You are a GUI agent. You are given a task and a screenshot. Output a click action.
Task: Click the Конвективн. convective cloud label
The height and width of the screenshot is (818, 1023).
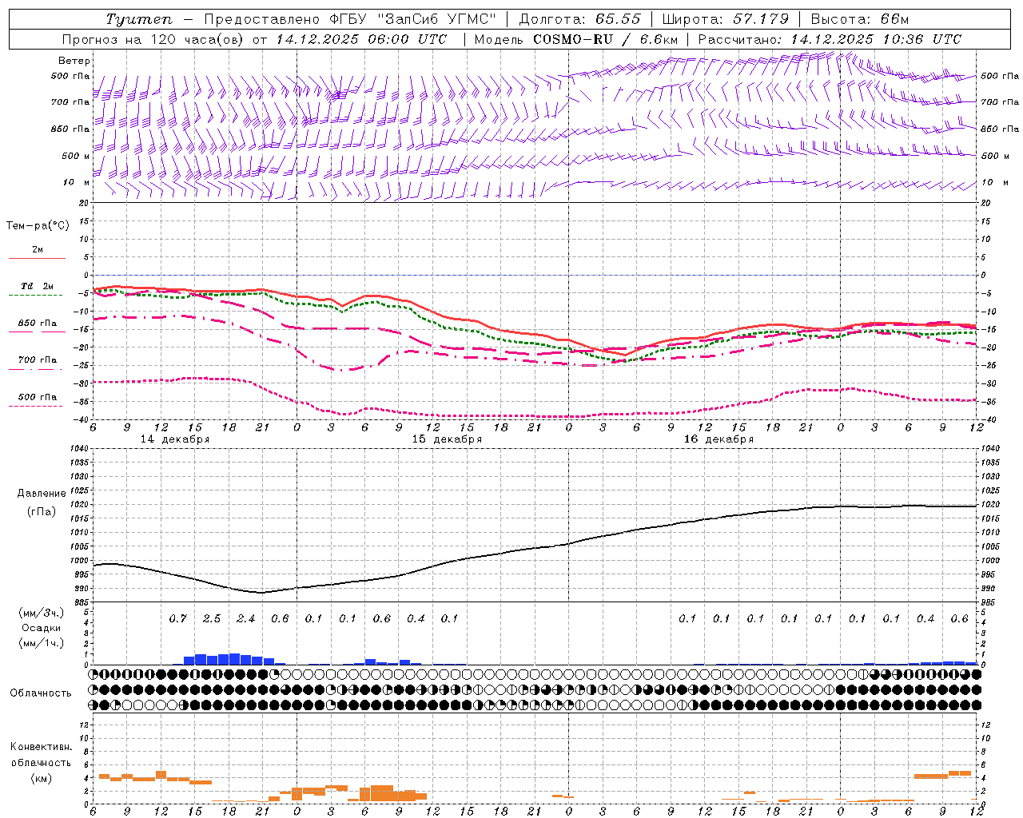tap(41, 747)
